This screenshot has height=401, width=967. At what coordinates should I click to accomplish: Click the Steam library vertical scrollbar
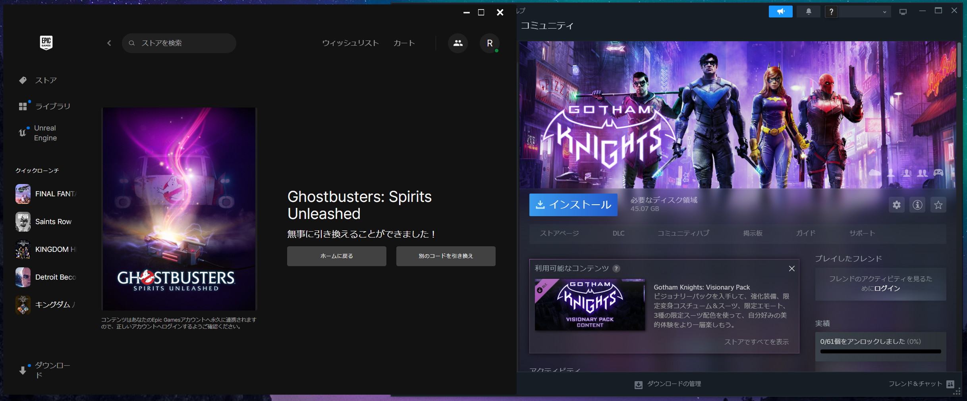click(x=959, y=59)
